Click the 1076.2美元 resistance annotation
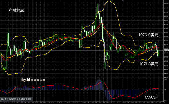 point(148,35)
